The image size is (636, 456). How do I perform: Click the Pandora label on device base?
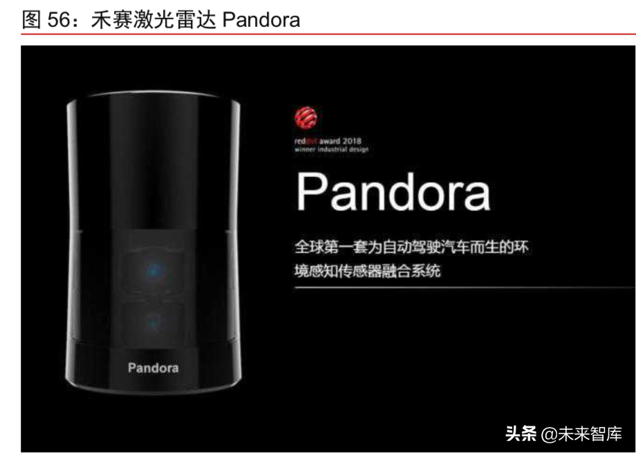click(153, 368)
